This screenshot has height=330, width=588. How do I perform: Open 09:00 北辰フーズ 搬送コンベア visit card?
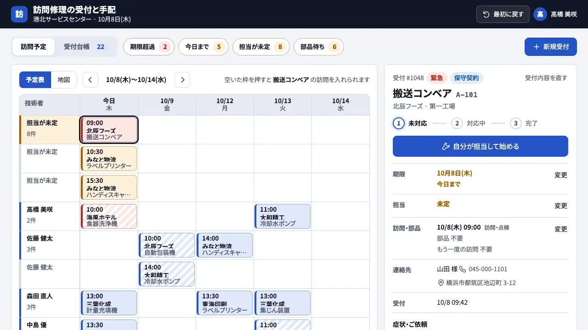coord(109,130)
